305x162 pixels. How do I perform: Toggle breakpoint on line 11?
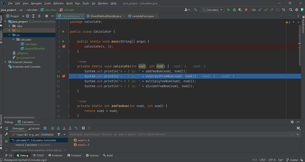[64, 76]
